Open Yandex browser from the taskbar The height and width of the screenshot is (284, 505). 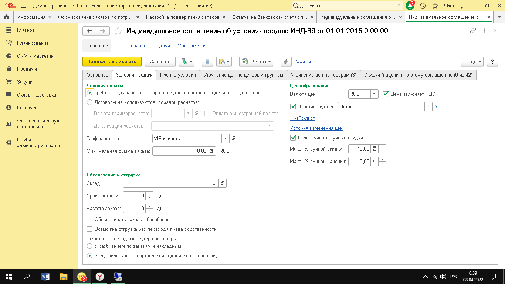(99, 276)
